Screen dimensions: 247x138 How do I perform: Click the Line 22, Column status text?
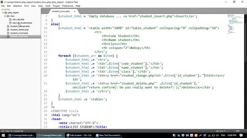click(x=14, y=131)
